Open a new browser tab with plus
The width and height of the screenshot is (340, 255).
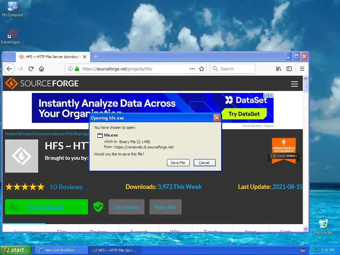(x=96, y=56)
